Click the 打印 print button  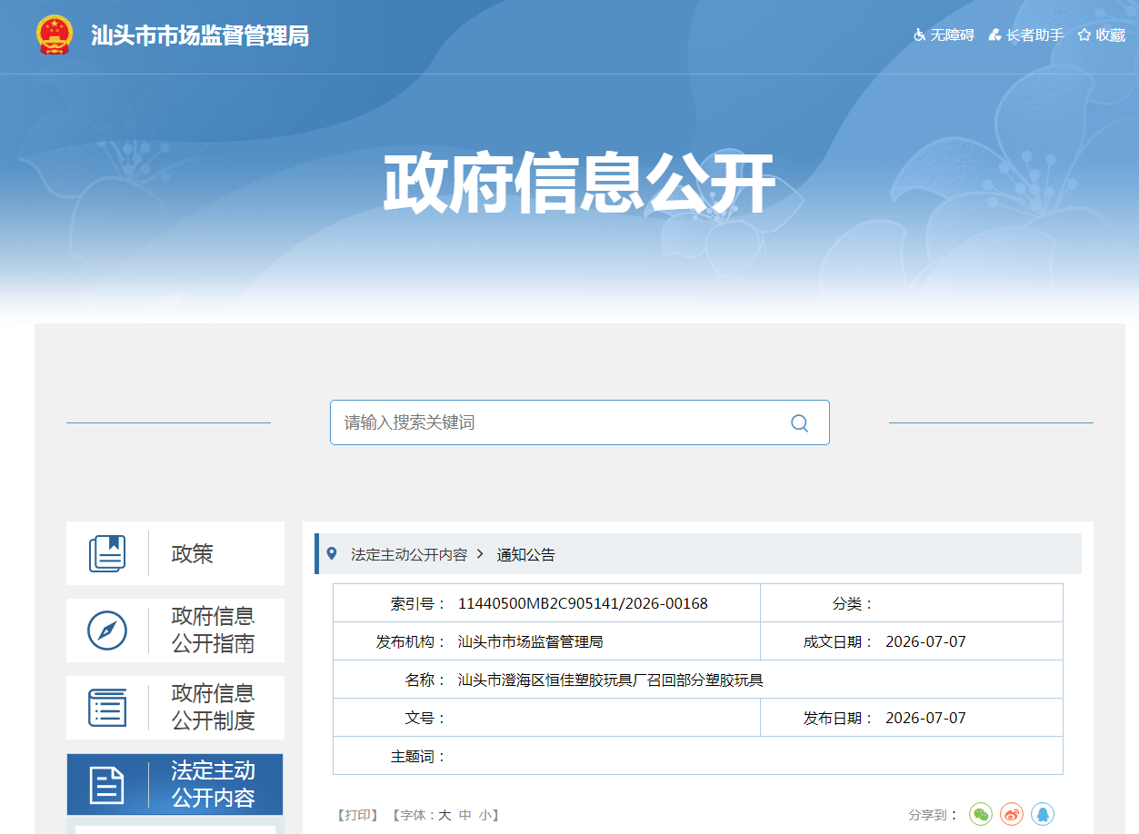tap(357, 815)
